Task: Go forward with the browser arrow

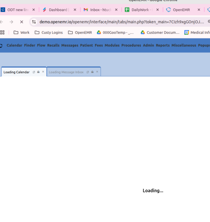Action: 11,22
